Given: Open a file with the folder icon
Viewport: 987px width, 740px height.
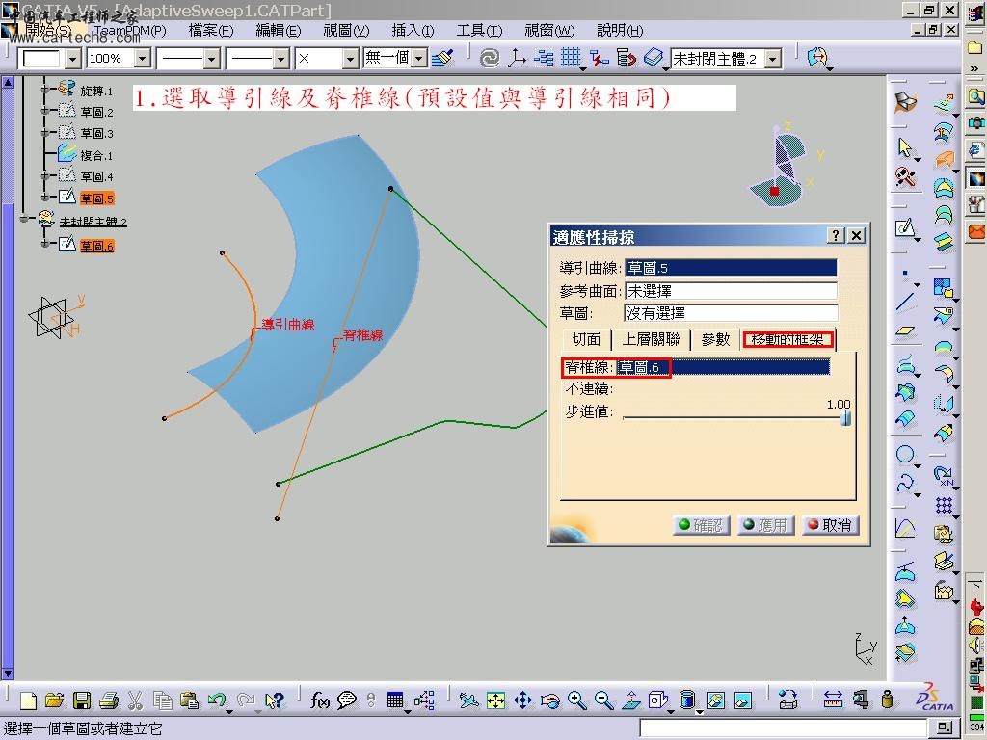Looking at the screenshot, I should (55, 700).
